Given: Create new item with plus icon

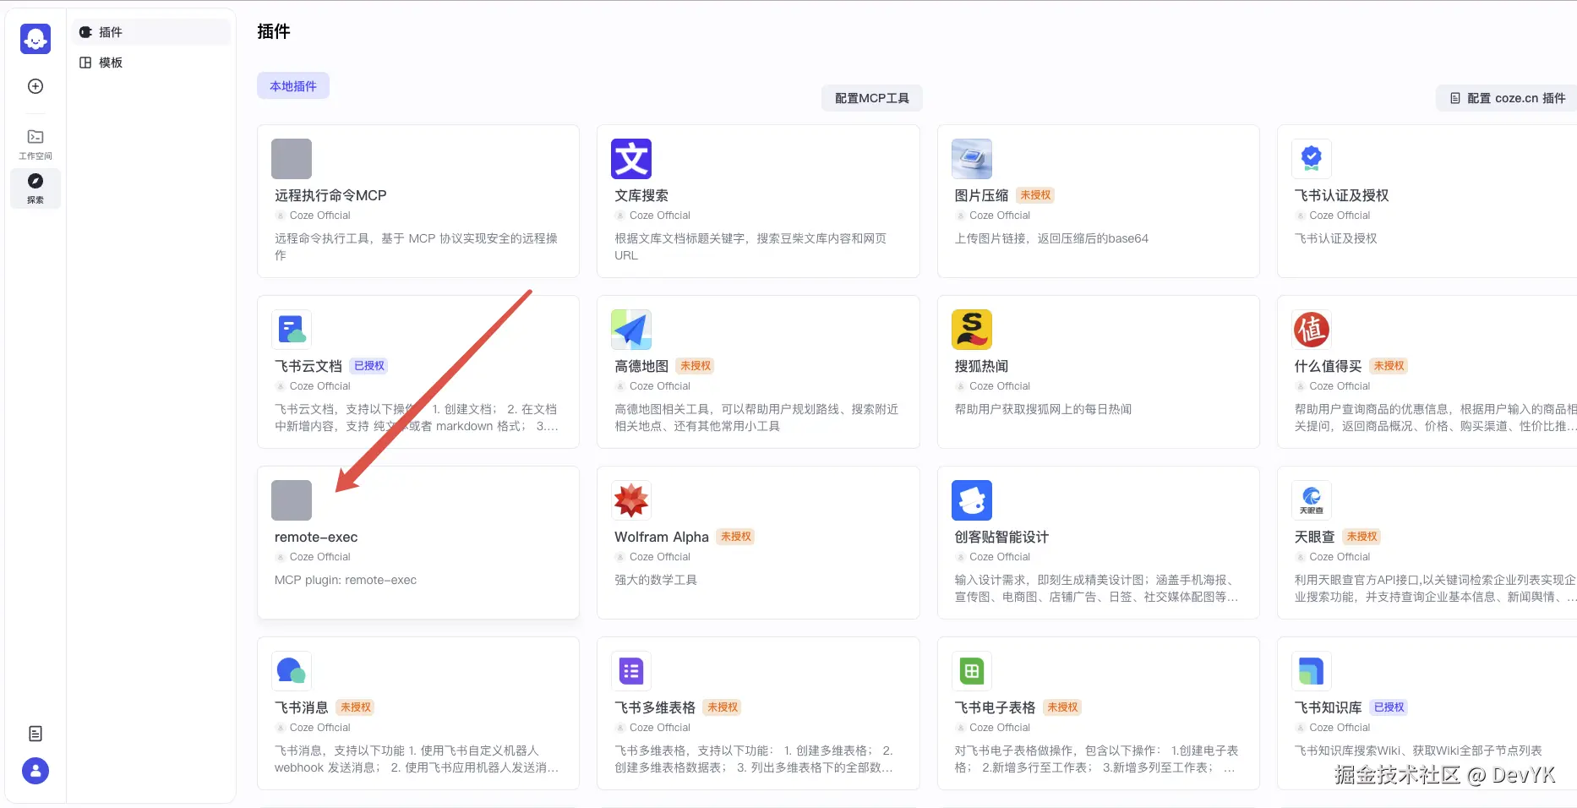Looking at the screenshot, I should [35, 86].
